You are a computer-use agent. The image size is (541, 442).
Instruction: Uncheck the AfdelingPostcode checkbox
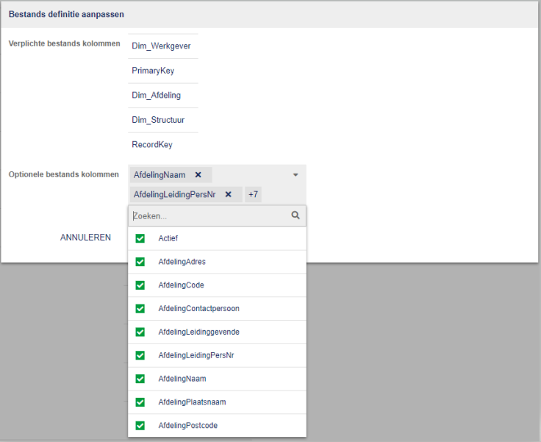click(140, 426)
